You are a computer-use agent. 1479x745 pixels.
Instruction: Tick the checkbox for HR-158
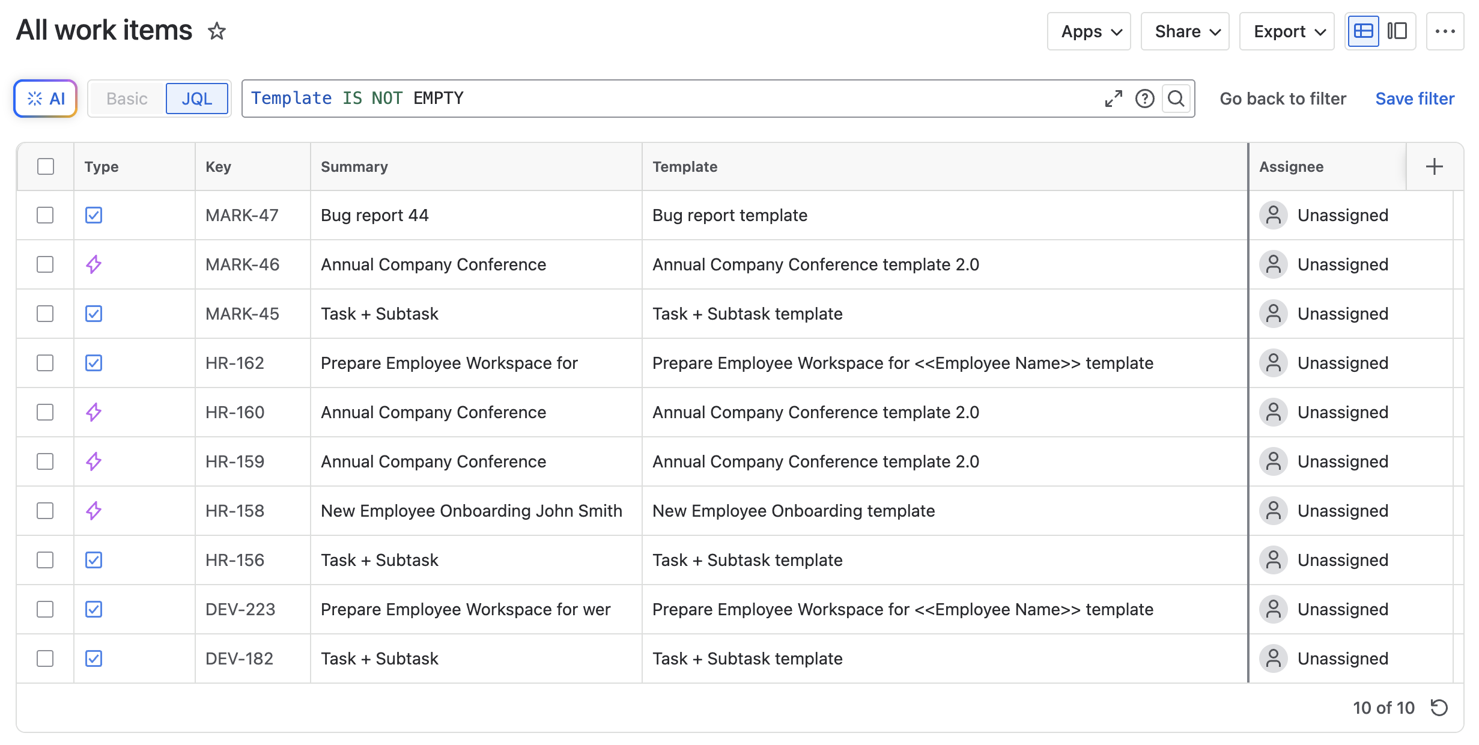pyautogui.click(x=46, y=511)
